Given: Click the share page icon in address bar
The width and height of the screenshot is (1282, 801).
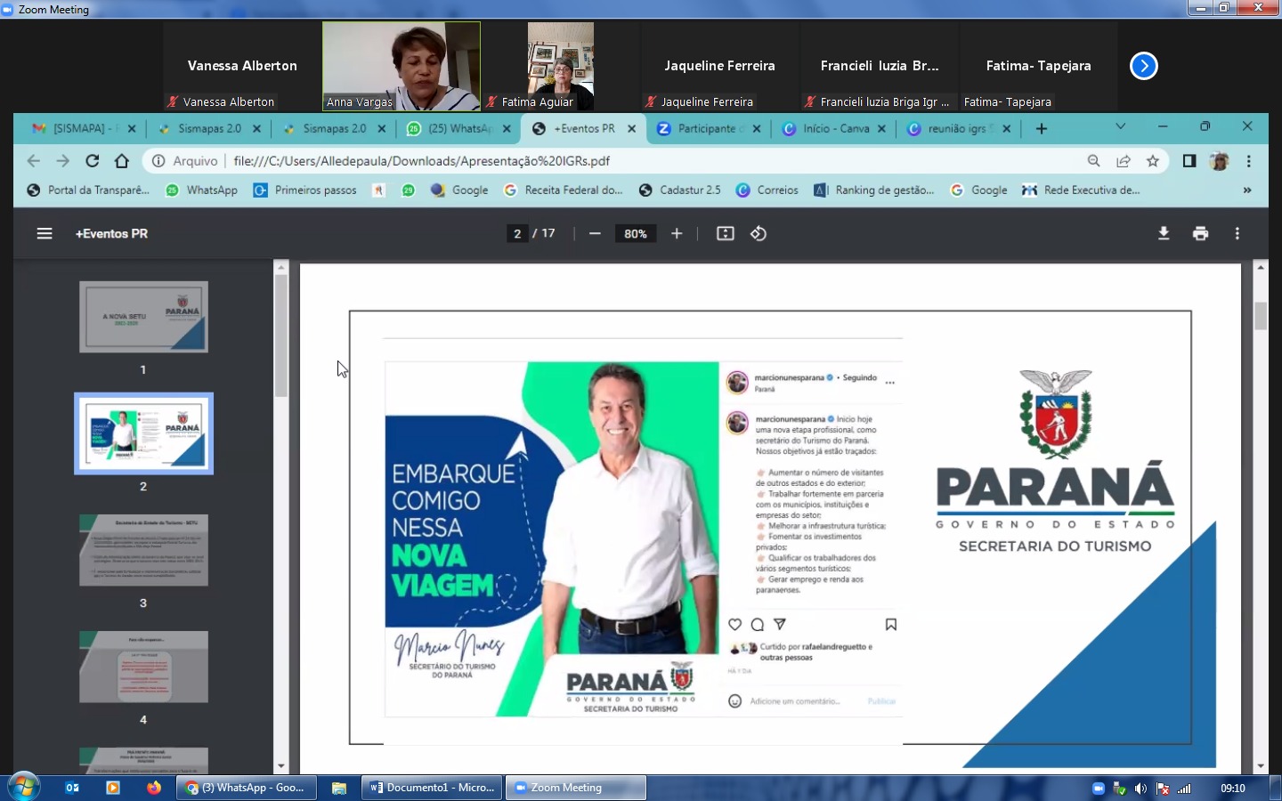Looking at the screenshot, I should click(x=1124, y=161).
